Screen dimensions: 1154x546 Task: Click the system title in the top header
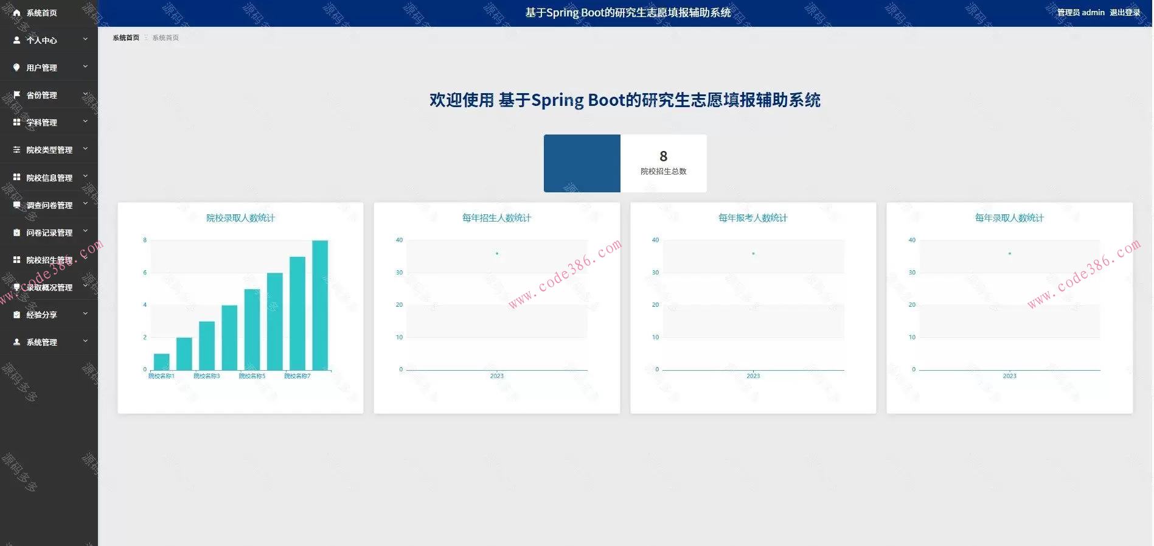click(x=628, y=13)
